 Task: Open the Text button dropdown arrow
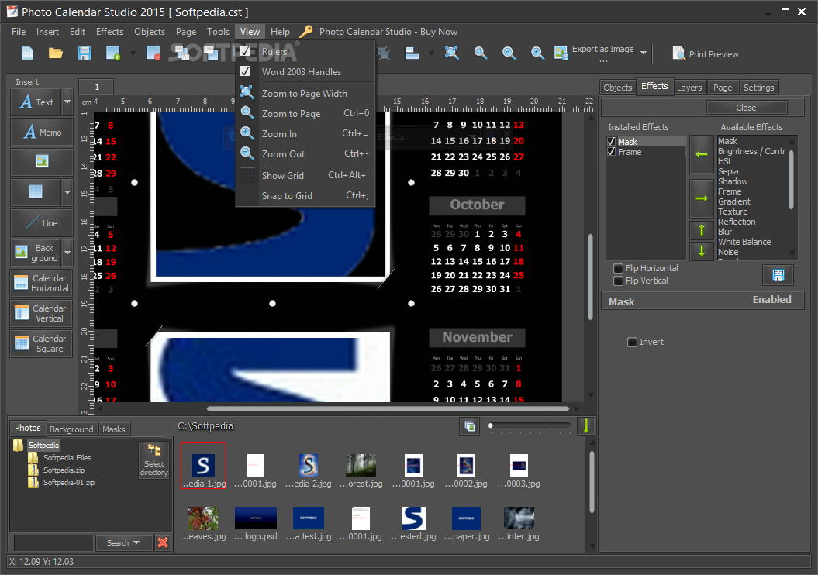point(67,102)
